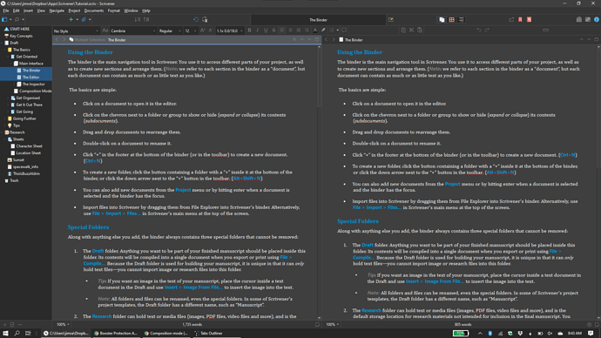Switch to Outliner view mode
The image size is (601, 338).
click(x=461, y=19)
